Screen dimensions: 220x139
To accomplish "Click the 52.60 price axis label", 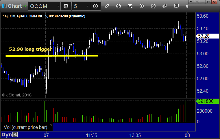I will click(203, 78).
